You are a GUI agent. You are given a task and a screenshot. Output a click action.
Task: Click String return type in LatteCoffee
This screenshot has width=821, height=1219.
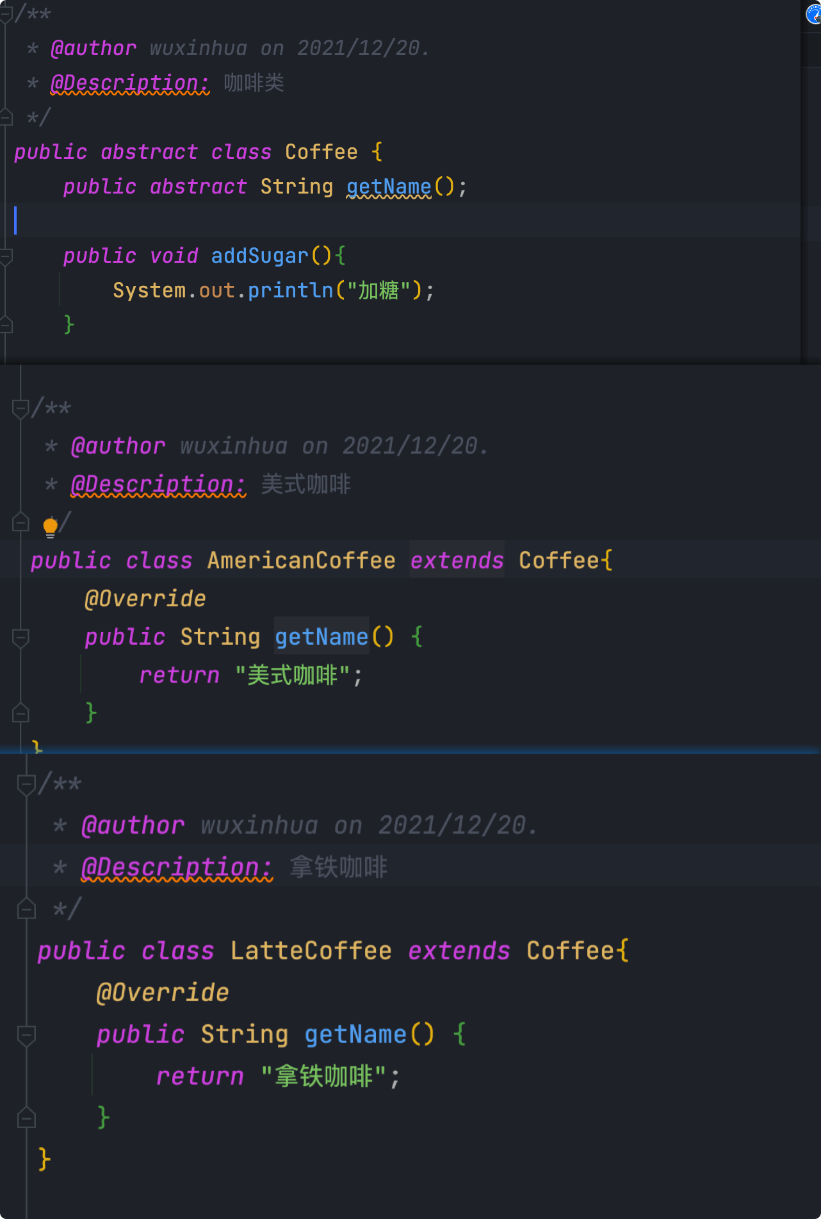click(x=245, y=1034)
